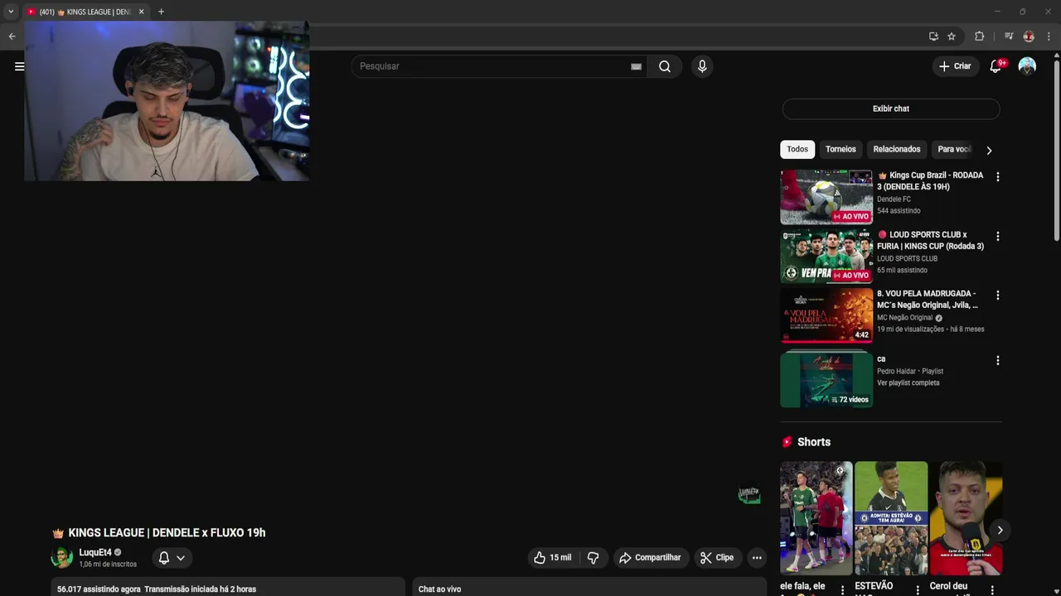Open the 'ele fala, ele' Short thumbnail

816,518
